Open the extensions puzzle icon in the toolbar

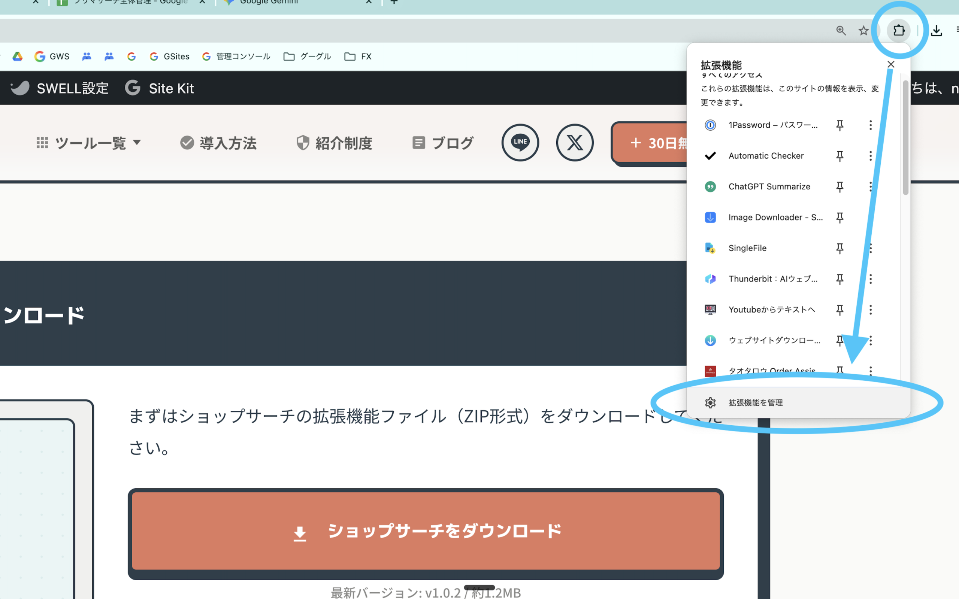(899, 30)
